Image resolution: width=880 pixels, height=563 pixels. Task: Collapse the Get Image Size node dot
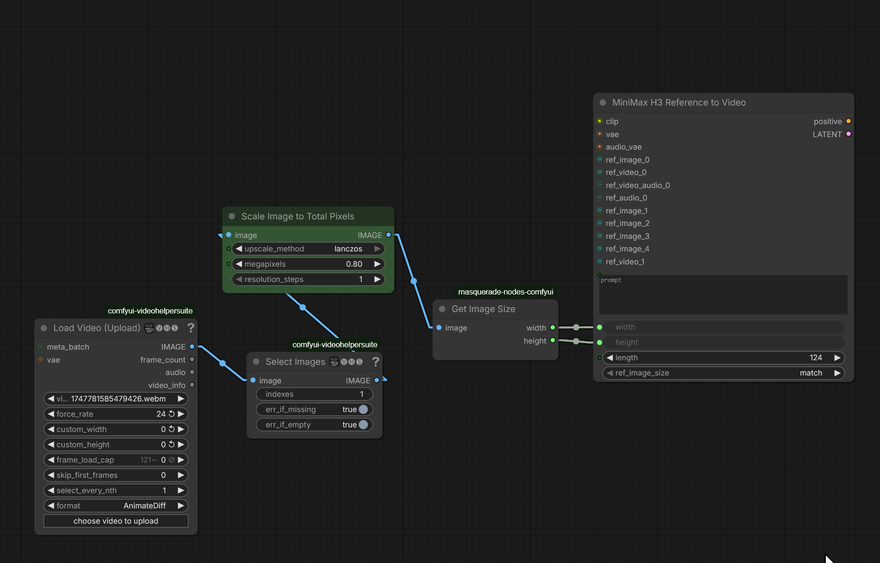442,309
